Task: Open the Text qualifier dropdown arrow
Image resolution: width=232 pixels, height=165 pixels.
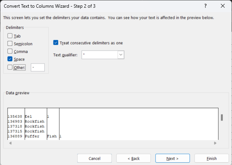Action: [x=121, y=55]
